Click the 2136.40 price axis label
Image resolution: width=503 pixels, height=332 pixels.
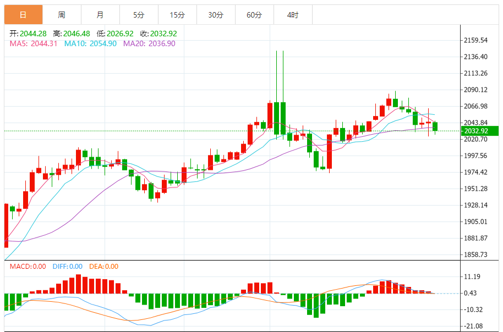[x=475, y=57]
